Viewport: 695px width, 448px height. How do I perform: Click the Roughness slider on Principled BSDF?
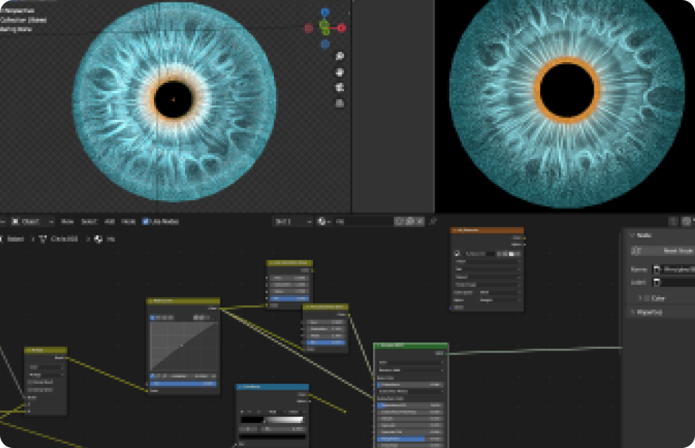pos(411,438)
